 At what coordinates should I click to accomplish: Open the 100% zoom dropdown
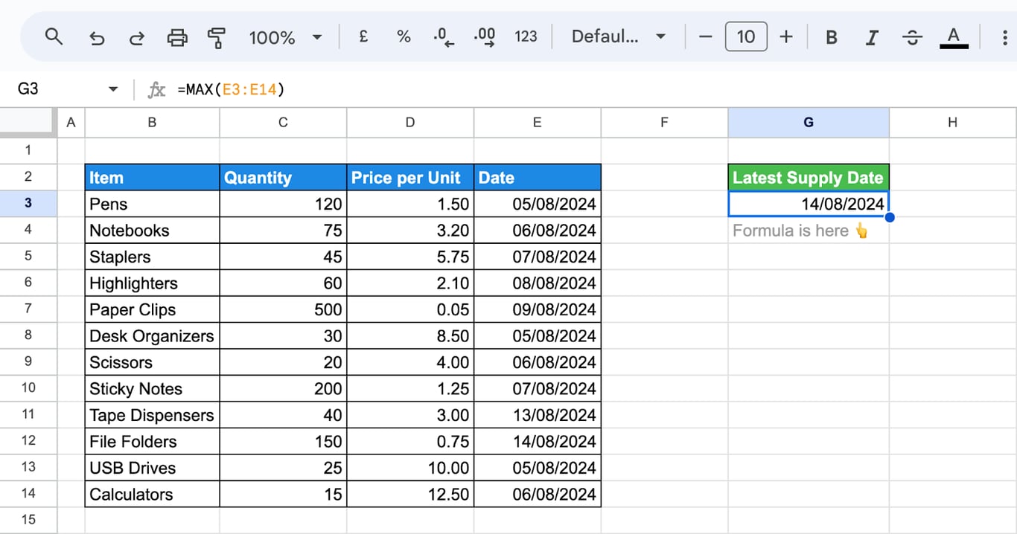285,37
